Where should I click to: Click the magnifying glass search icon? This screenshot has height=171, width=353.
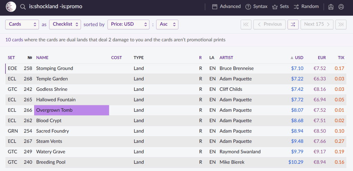23,7
